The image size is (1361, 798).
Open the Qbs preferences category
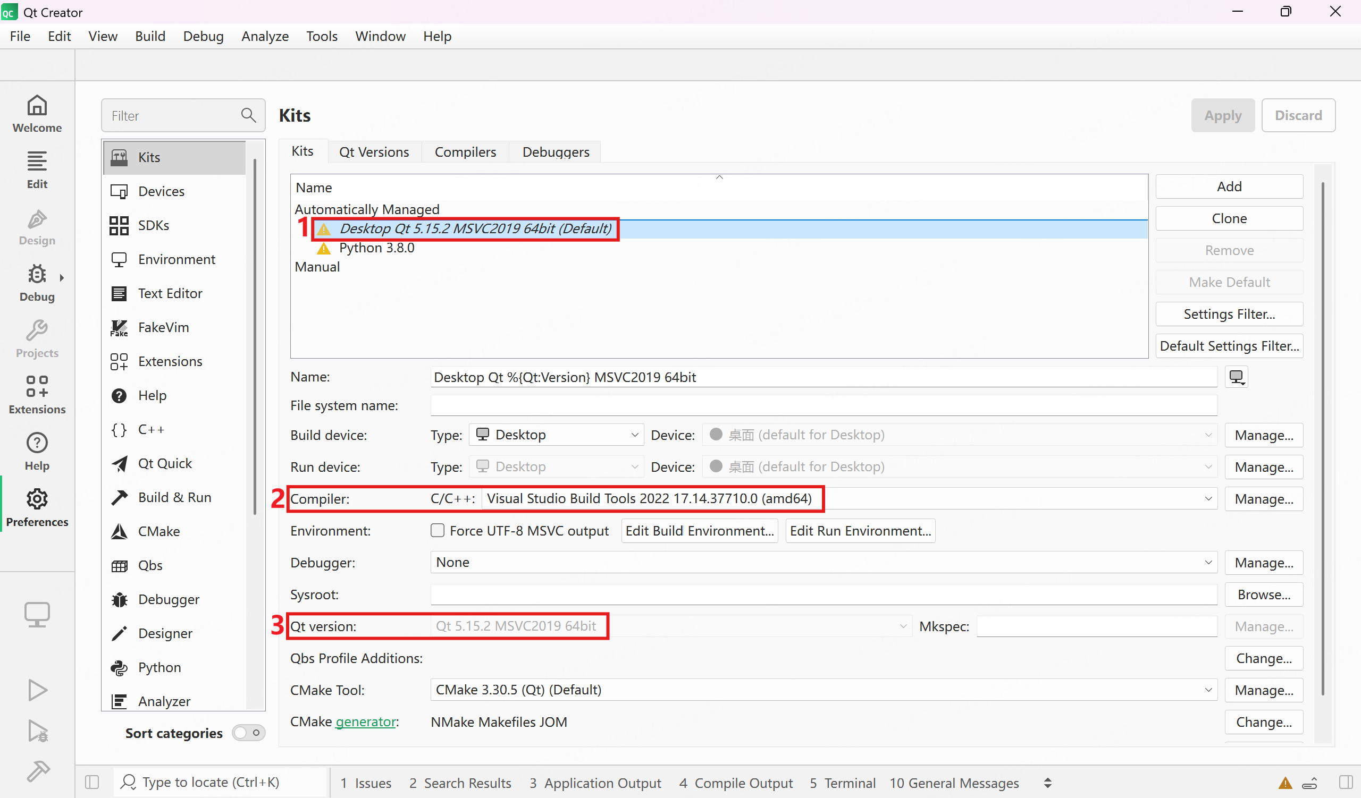(x=174, y=565)
